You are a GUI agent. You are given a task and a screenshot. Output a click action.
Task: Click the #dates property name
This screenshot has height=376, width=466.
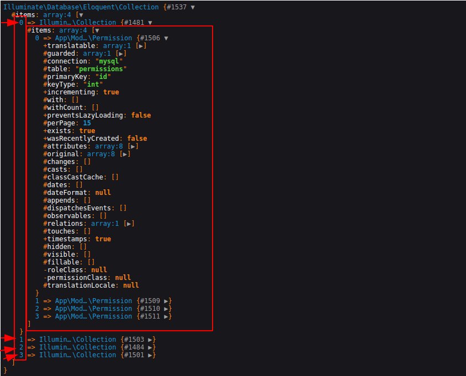[x=55, y=185]
